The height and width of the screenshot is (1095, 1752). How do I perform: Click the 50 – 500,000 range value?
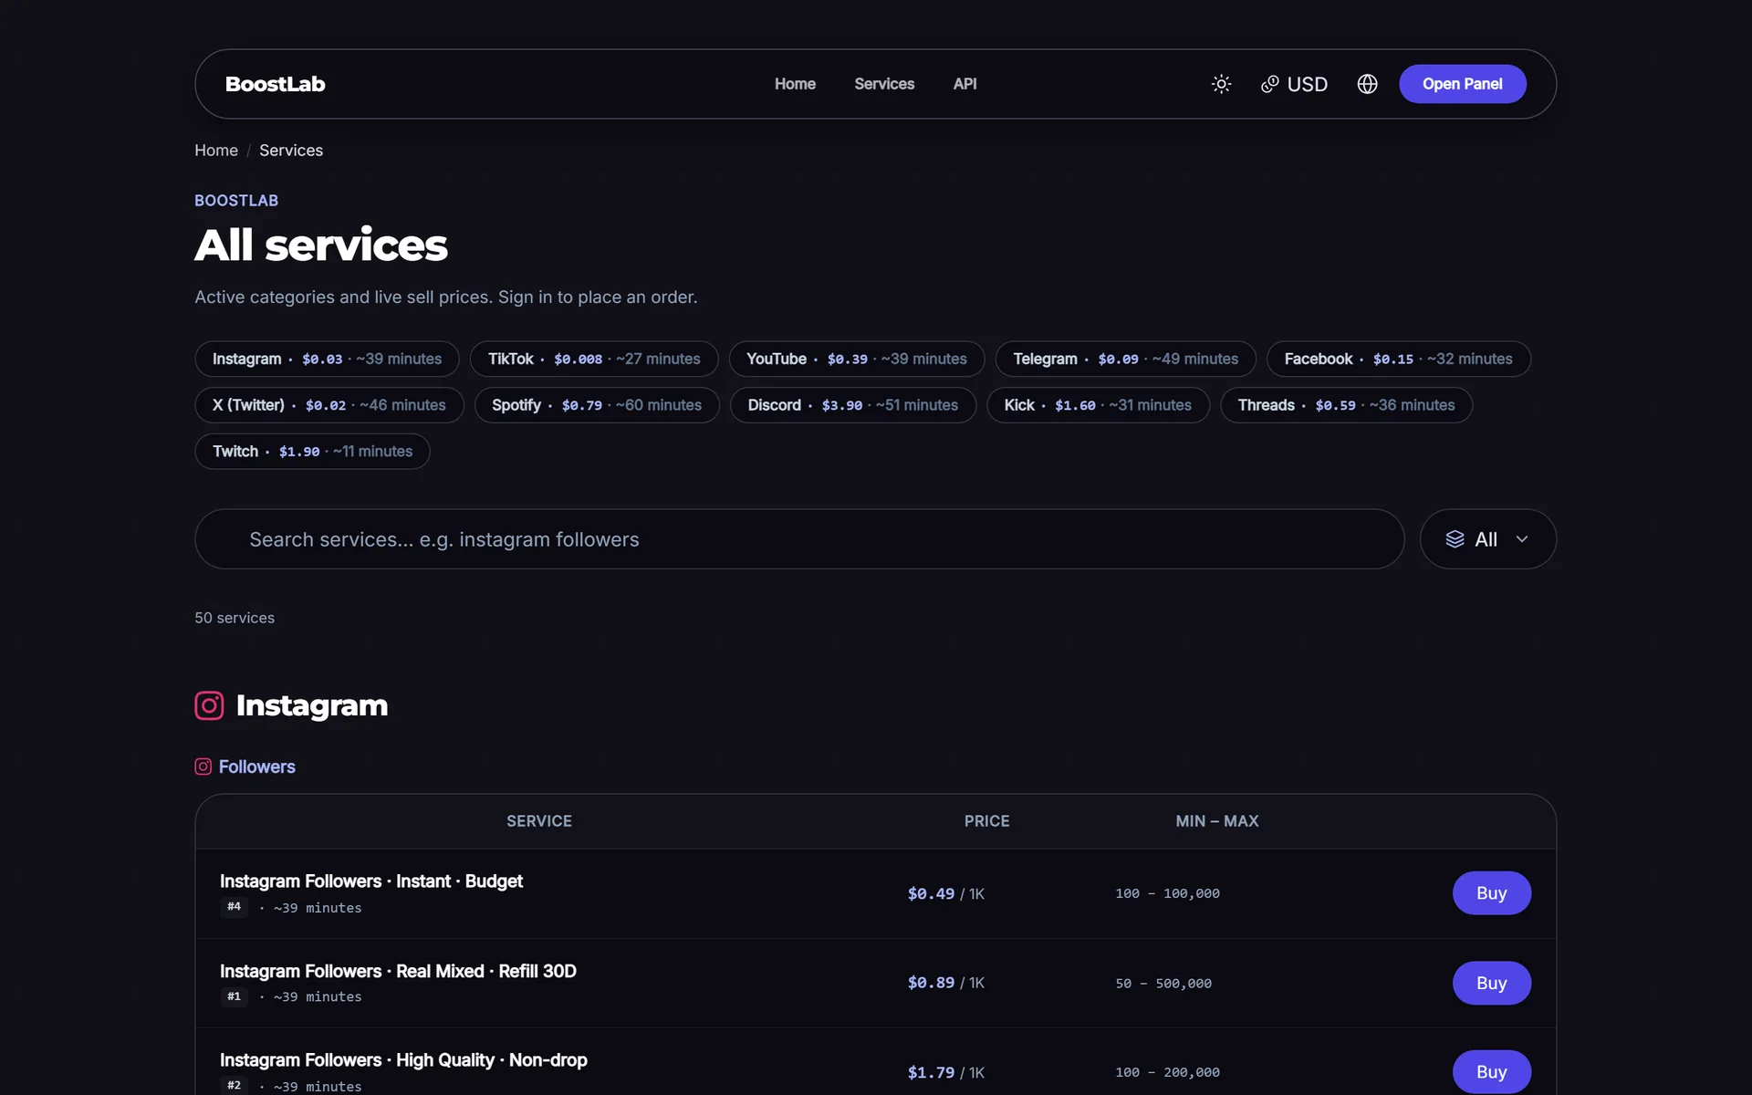(1163, 984)
